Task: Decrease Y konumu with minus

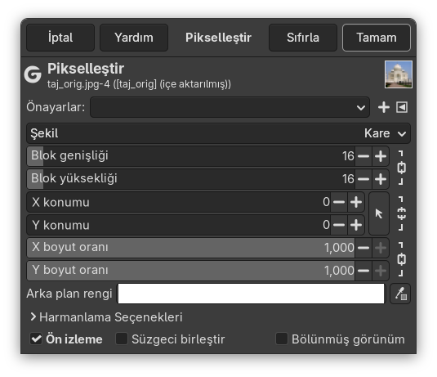Action: pyautogui.click(x=339, y=225)
